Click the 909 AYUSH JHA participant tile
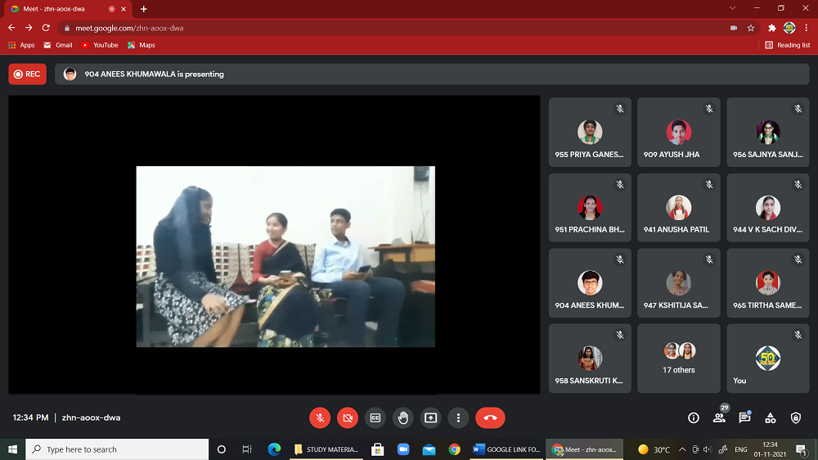Viewport: 818px width, 460px height. 679,133
